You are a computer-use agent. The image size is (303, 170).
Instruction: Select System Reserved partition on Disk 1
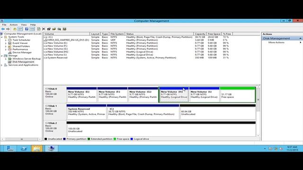[x=86, y=111]
